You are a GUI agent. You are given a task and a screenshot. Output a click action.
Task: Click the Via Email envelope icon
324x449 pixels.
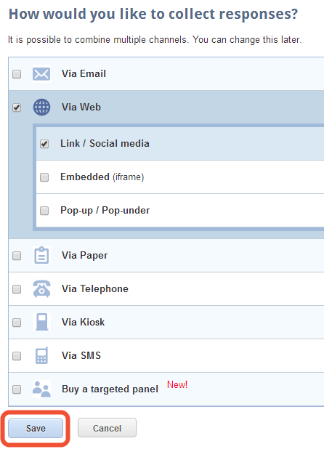tap(41, 74)
